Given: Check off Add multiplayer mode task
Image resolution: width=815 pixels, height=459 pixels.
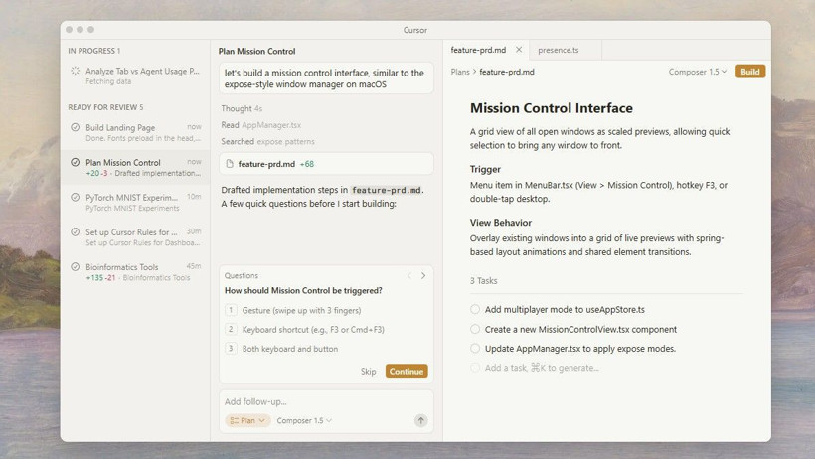Looking at the screenshot, I should coord(475,310).
